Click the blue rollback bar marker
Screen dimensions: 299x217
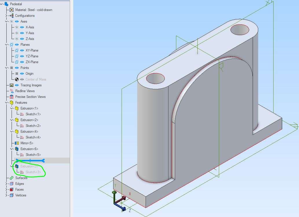[x=30, y=161]
